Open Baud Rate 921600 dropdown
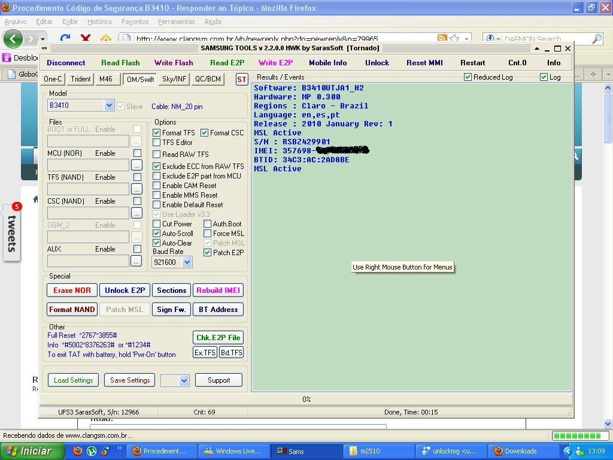Viewport: 613px width, 460px height. coord(187,262)
